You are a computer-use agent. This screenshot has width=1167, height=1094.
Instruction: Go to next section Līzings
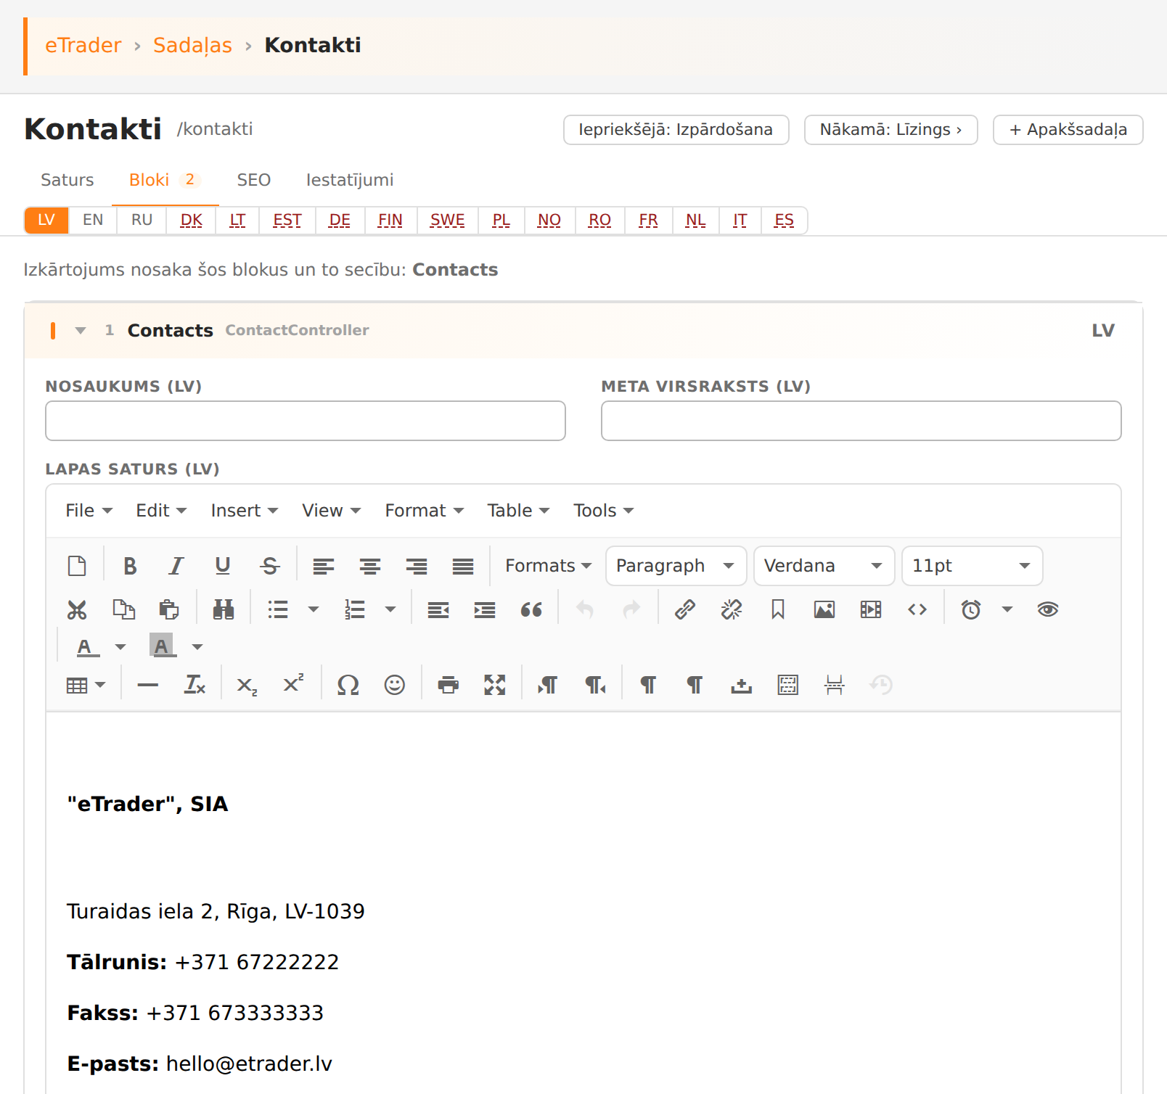click(x=890, y=130)
